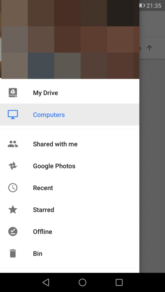Open Offline files list
This screenshot has height=292, width=165.
tap(70, 231)
